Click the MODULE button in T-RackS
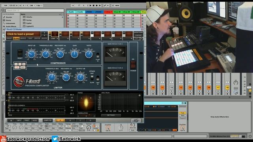 coord(23,39)
